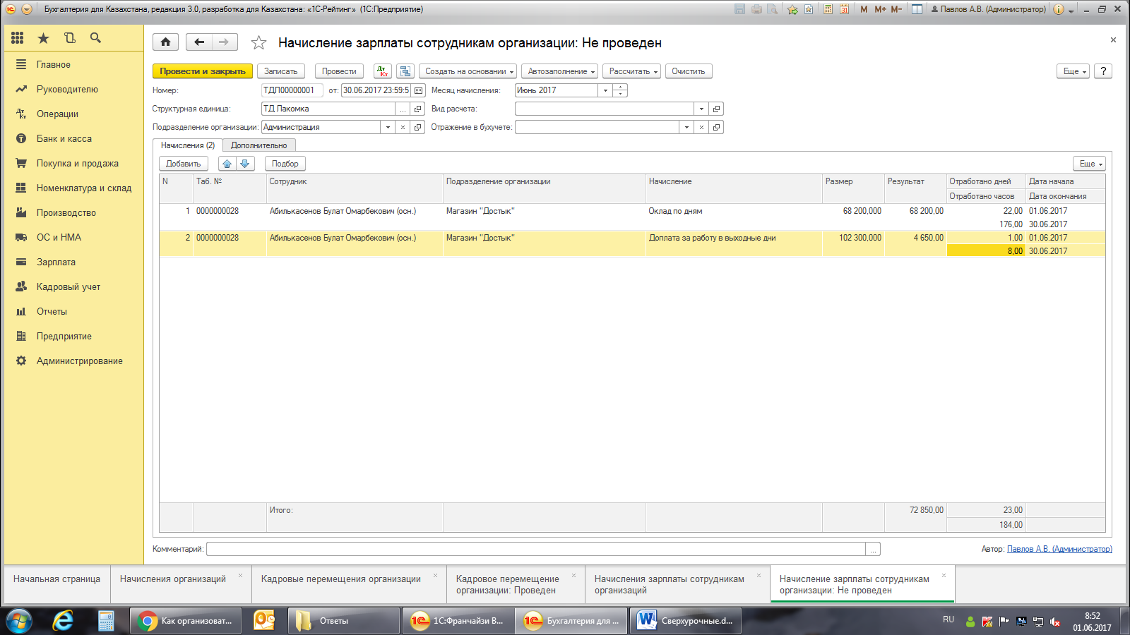Move row down with the blue down arrow
Screen dimensions: 1130x635
point(245,164)
